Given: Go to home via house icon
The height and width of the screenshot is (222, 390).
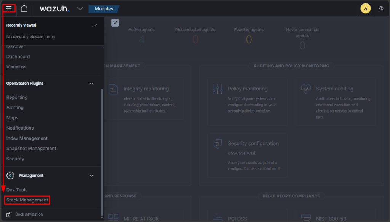Looking at the screenshot, I should click(x=24, y=8).
